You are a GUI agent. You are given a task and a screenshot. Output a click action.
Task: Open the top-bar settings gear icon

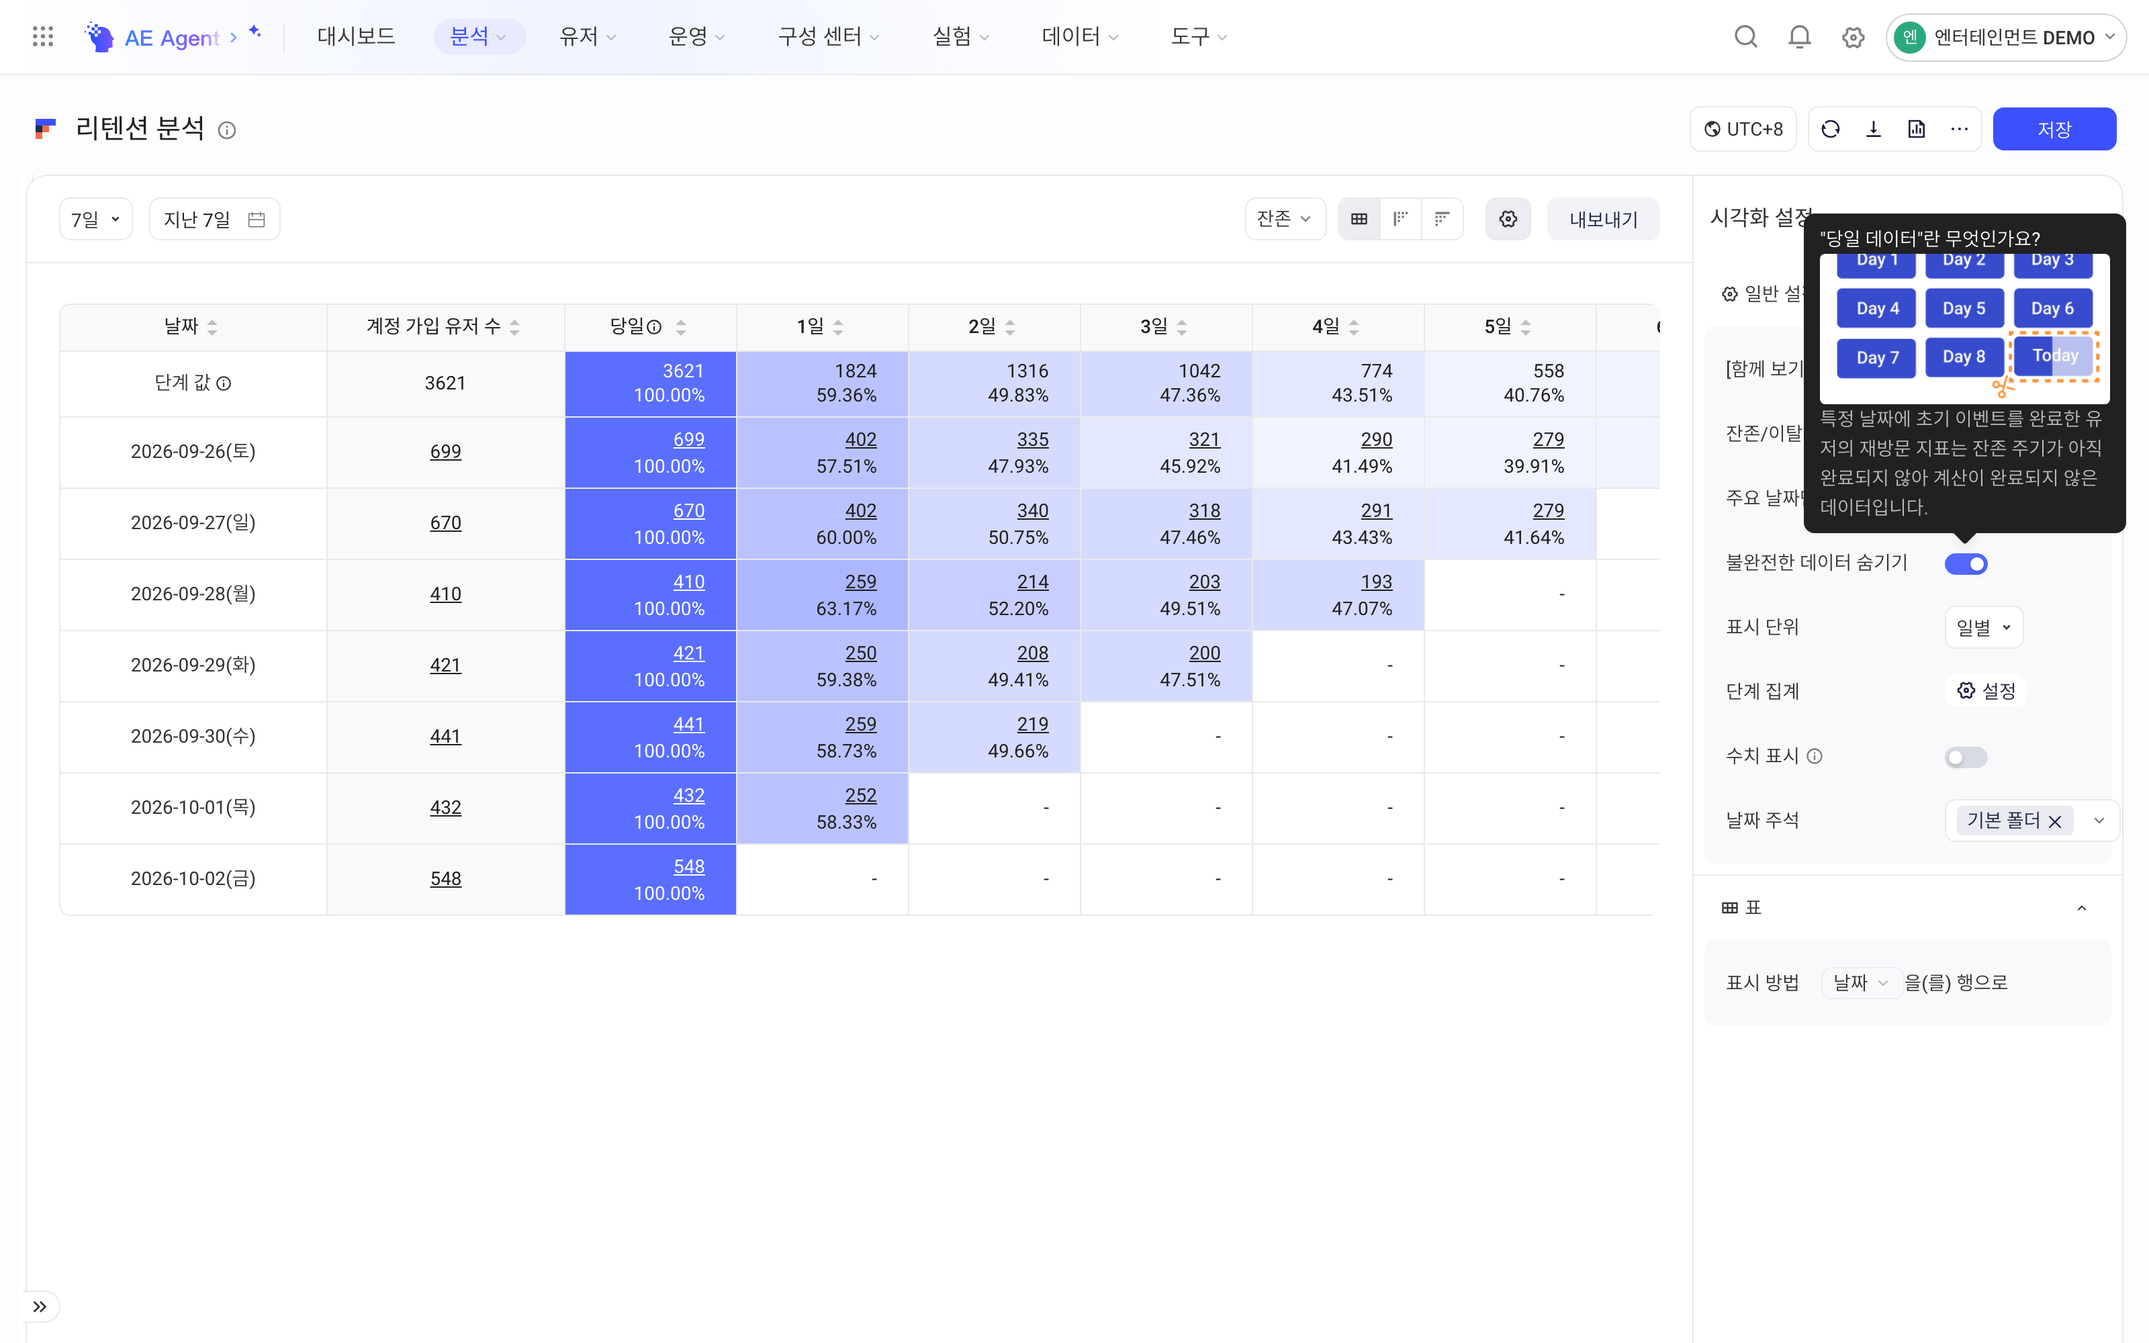(1852, 38)
